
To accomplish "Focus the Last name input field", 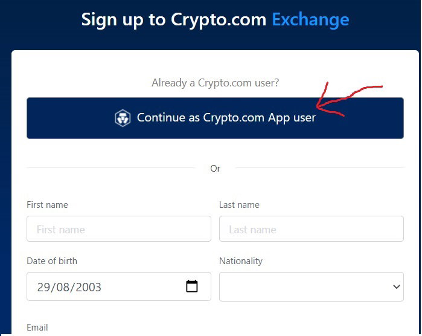I will coord(312,229).
